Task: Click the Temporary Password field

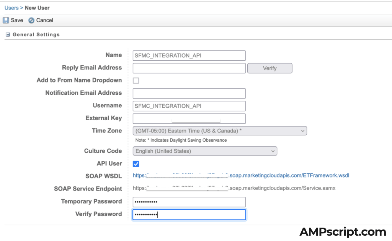Action: coord(189,202)
